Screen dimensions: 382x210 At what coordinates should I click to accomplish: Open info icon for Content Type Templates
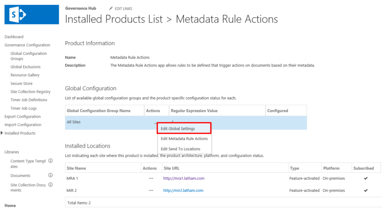click(51, 161)
